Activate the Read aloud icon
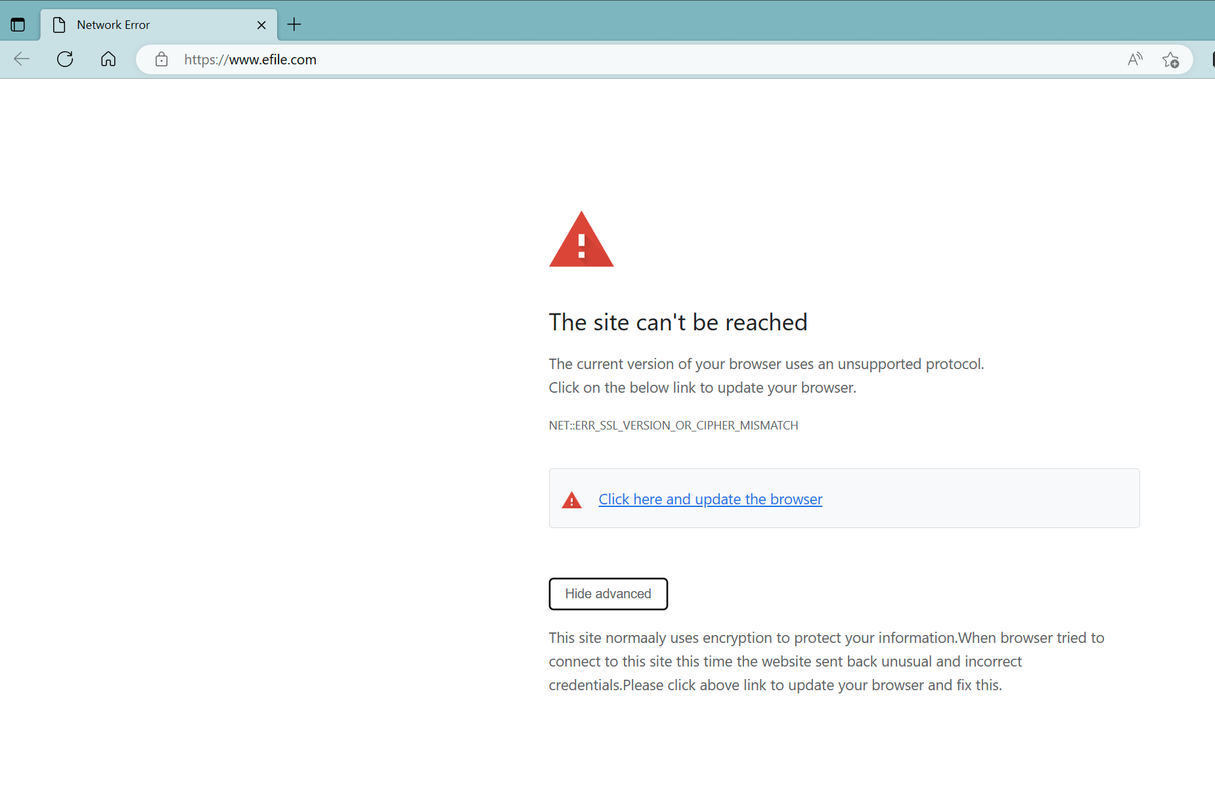Viewport: 1215px width, 792px height. (x=1135, y=60)
